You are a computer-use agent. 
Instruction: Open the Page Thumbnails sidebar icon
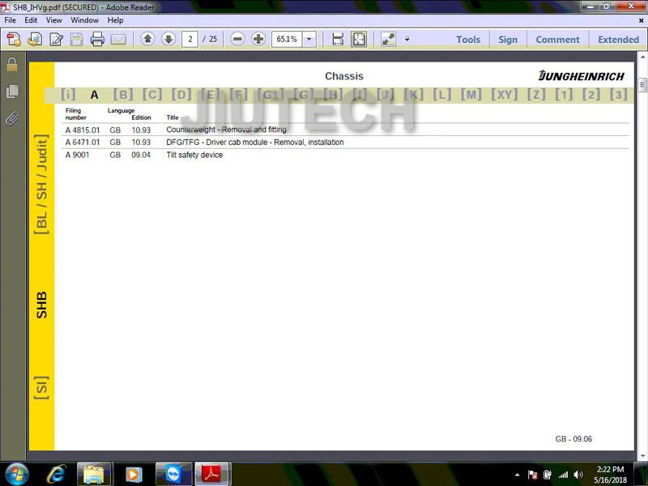click(x=12, y=92)
